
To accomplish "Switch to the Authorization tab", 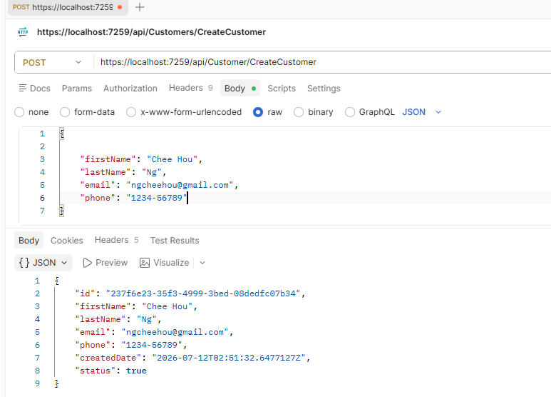I will (x=130, y=89).
